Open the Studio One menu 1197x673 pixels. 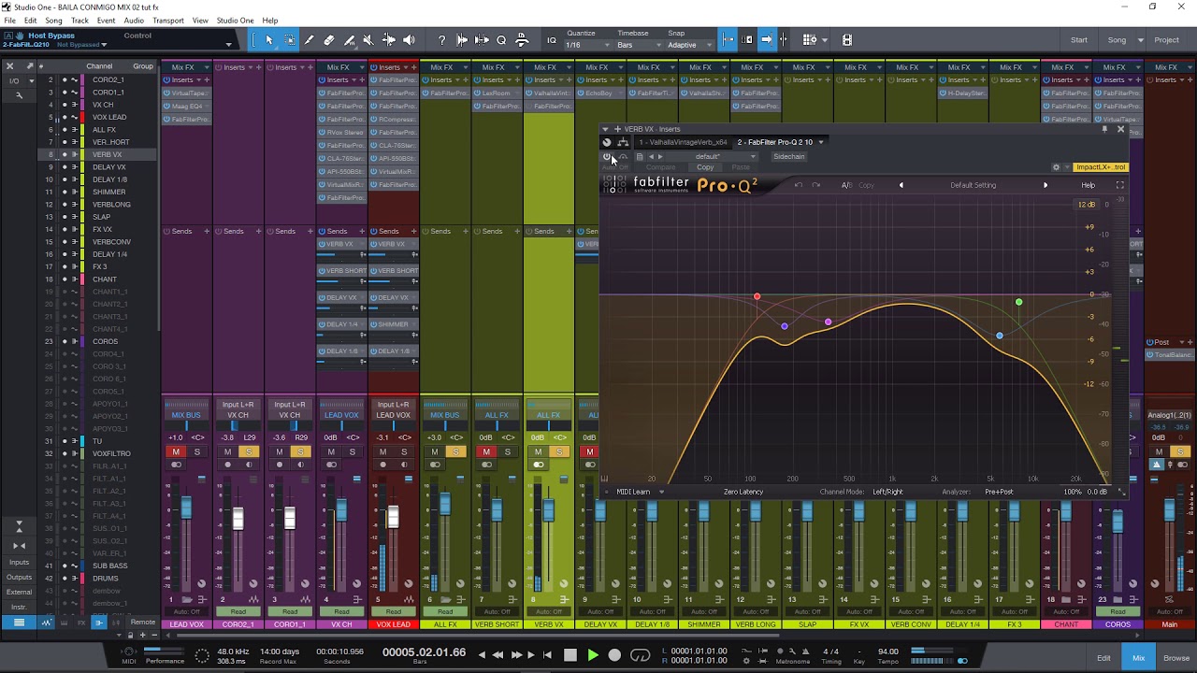pos(235,21)
